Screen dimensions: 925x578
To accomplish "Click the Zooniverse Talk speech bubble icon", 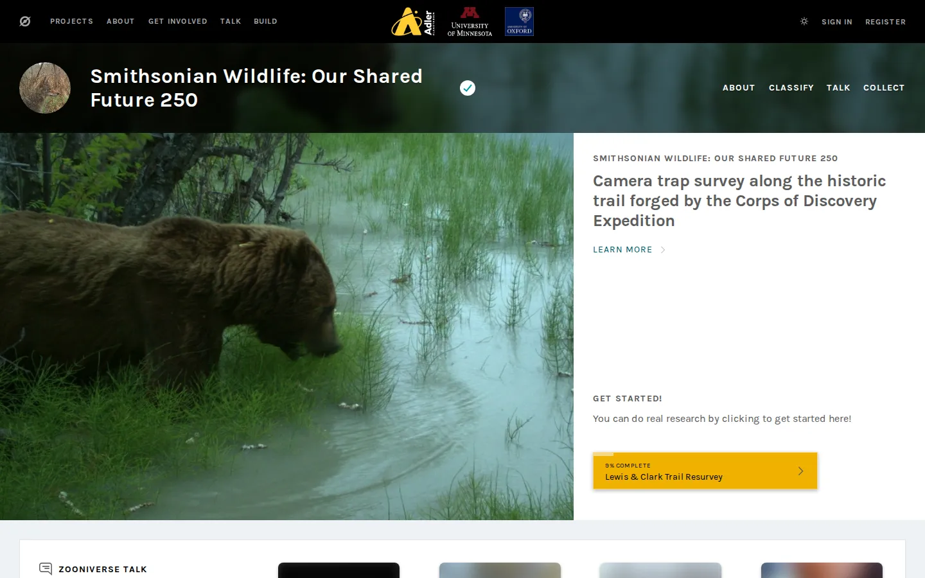I will (46, 569).
